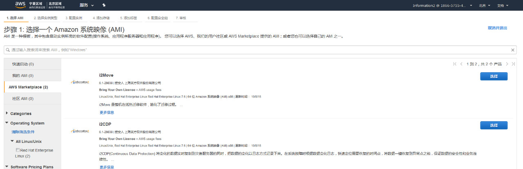Go to previous results page arrow
Image resolution: width=523 pixels, height=169 pixels.
click(x=461, y=64)
